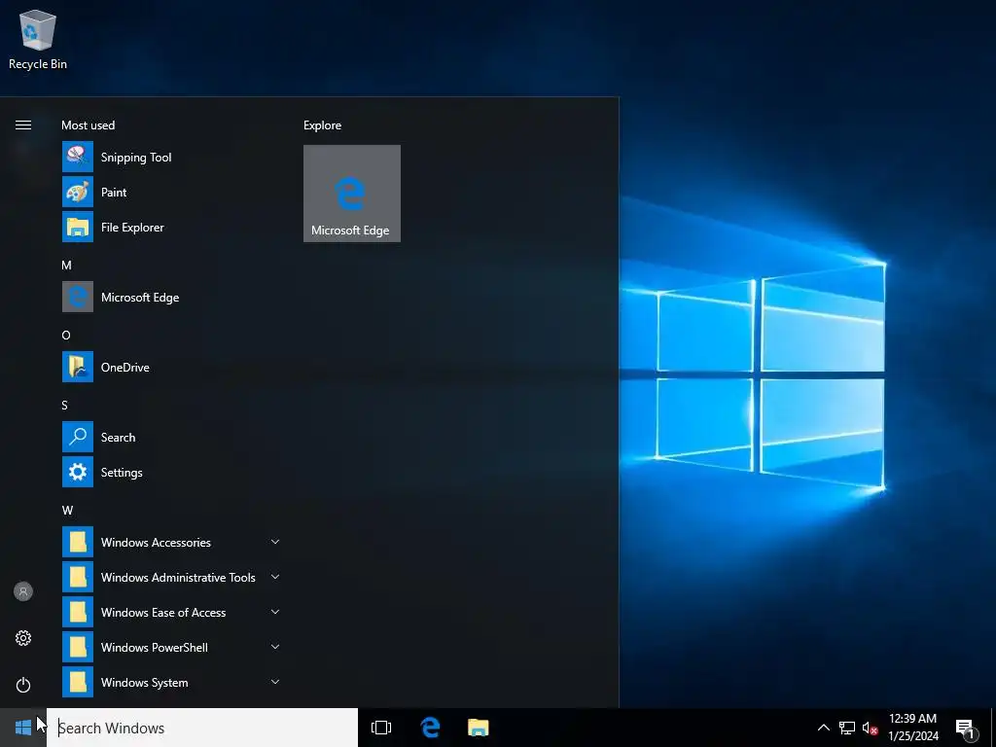Image resolution: width=996 pixels, height=747 pixels.
Task: Launch Edge from the taskbar
Action: (x=430, y=728)
